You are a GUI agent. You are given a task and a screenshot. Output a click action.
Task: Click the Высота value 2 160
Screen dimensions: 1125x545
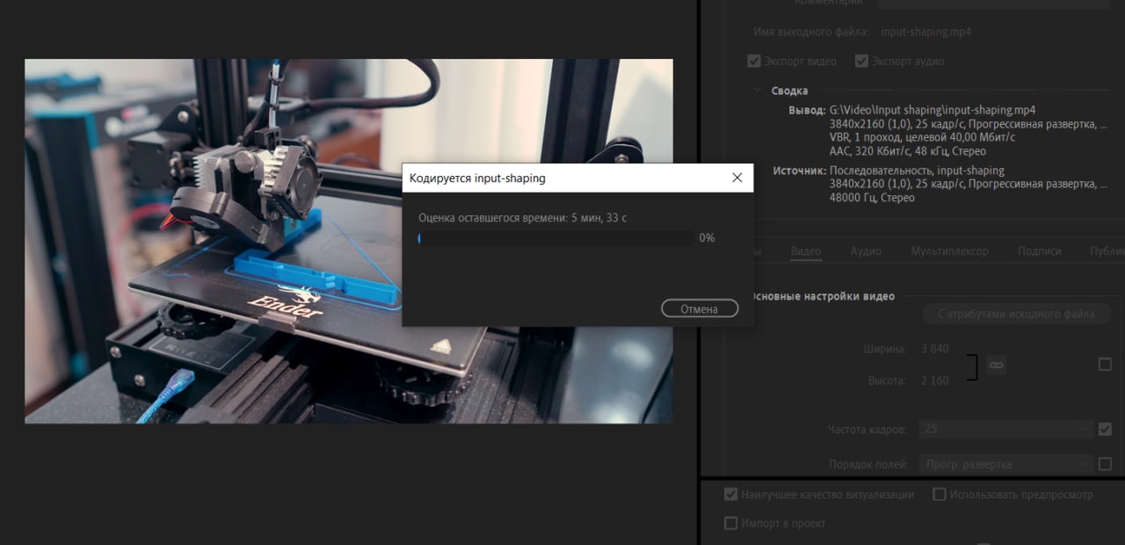[934, 381]
